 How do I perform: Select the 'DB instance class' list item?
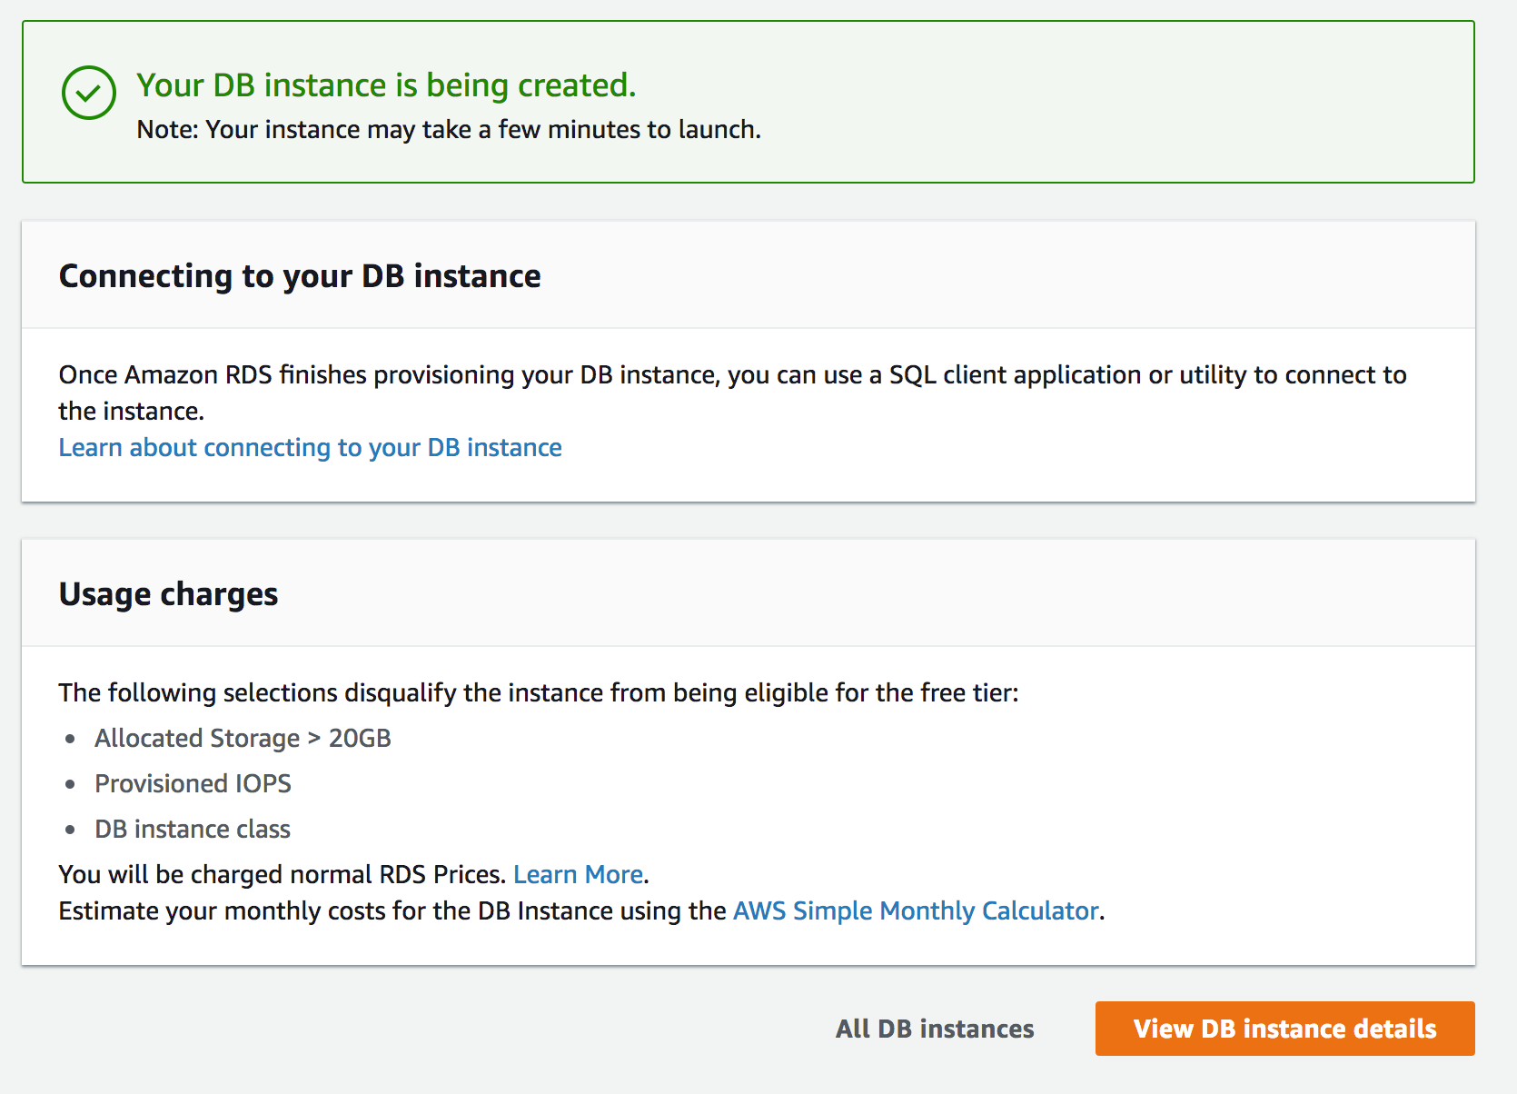pos(193,830)
